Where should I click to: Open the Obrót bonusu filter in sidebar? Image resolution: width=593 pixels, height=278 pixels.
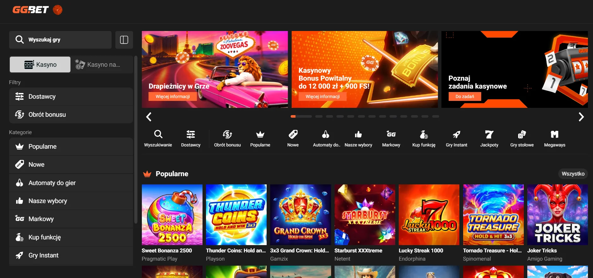[71, 114]
